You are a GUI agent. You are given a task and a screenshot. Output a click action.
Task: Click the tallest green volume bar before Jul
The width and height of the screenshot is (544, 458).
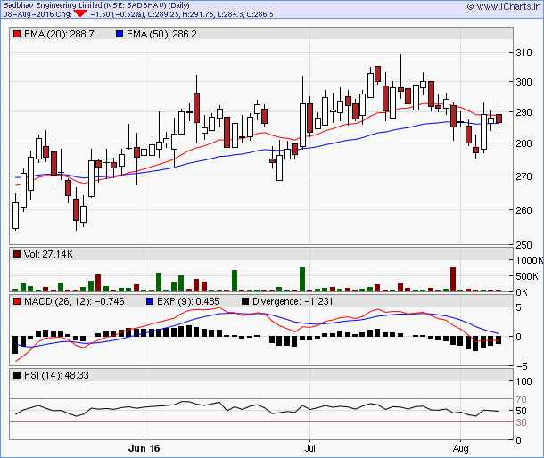pos(302,279)
